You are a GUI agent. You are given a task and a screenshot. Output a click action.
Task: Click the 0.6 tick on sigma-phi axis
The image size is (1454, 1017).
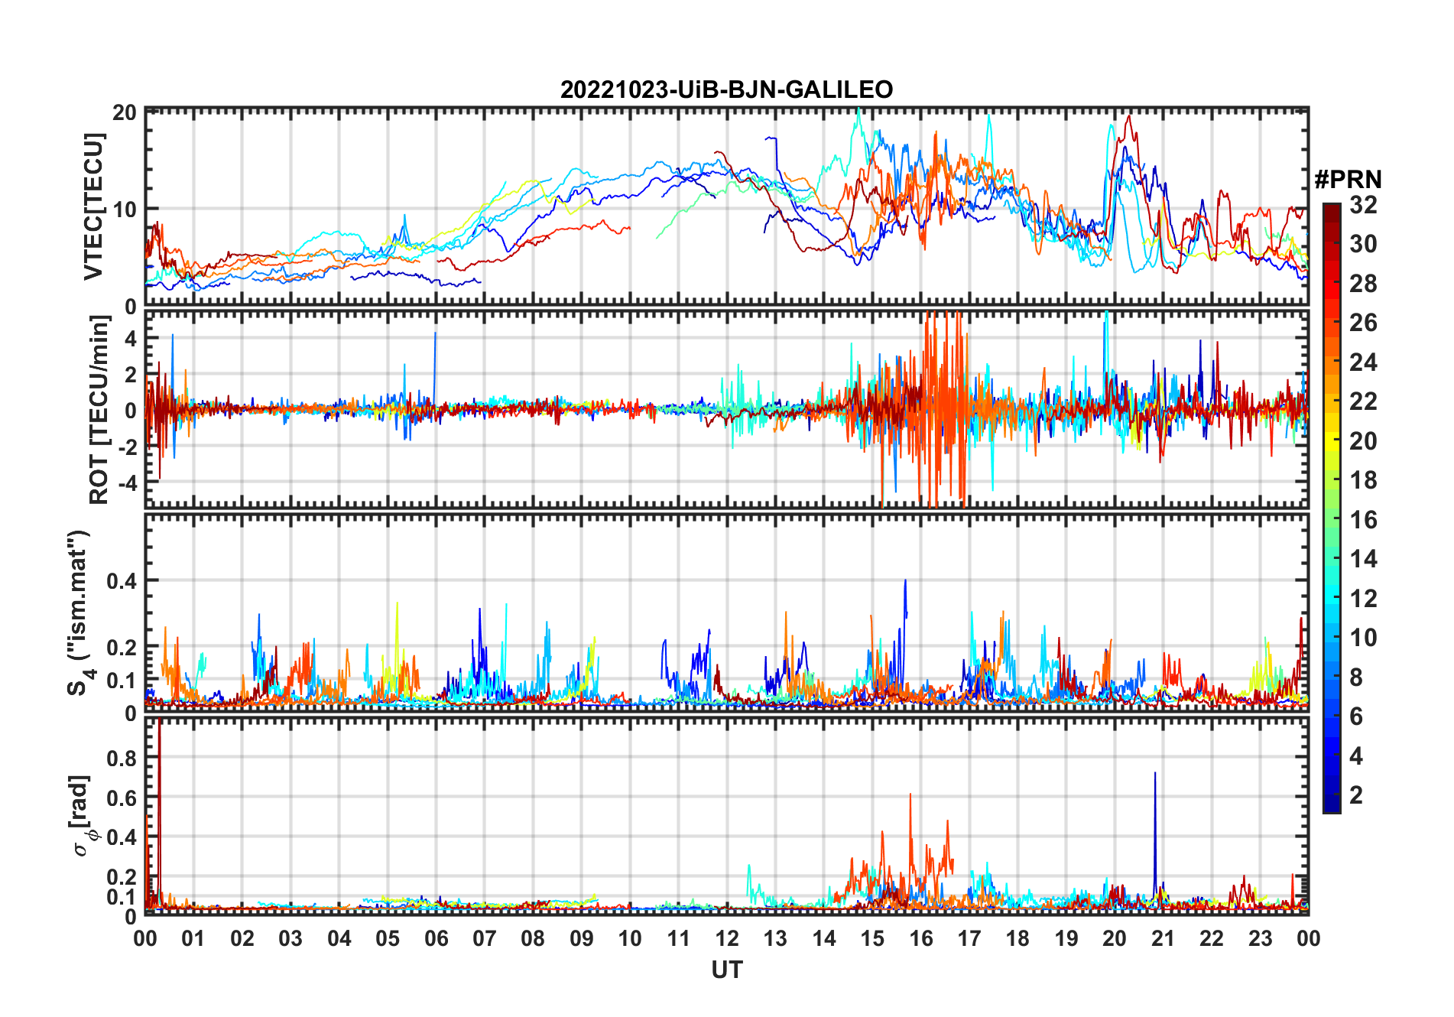122,798
